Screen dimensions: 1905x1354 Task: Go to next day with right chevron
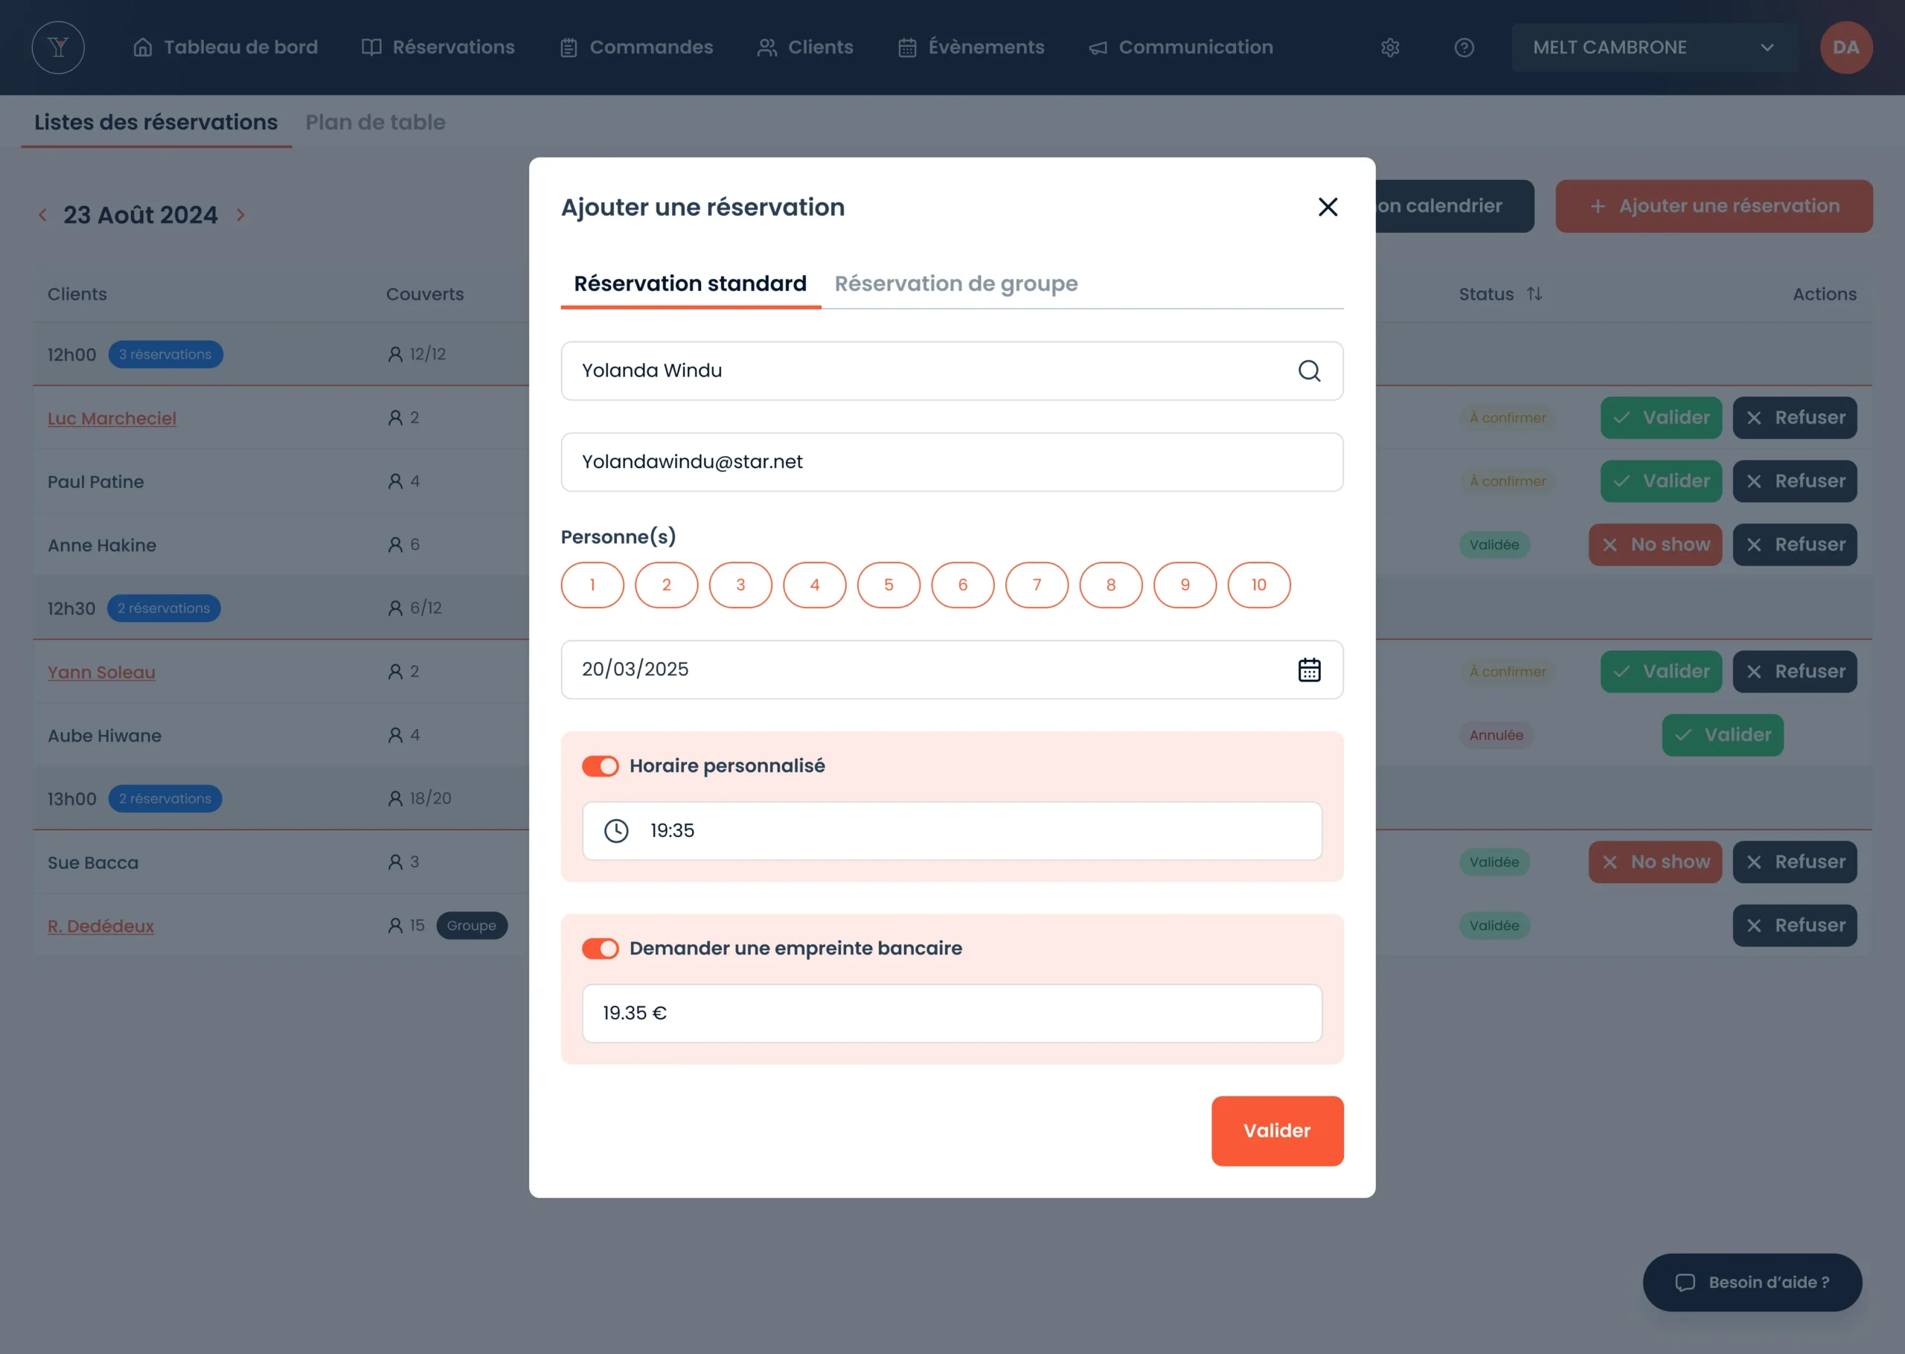pyautogui.click(x=241, y=215)
